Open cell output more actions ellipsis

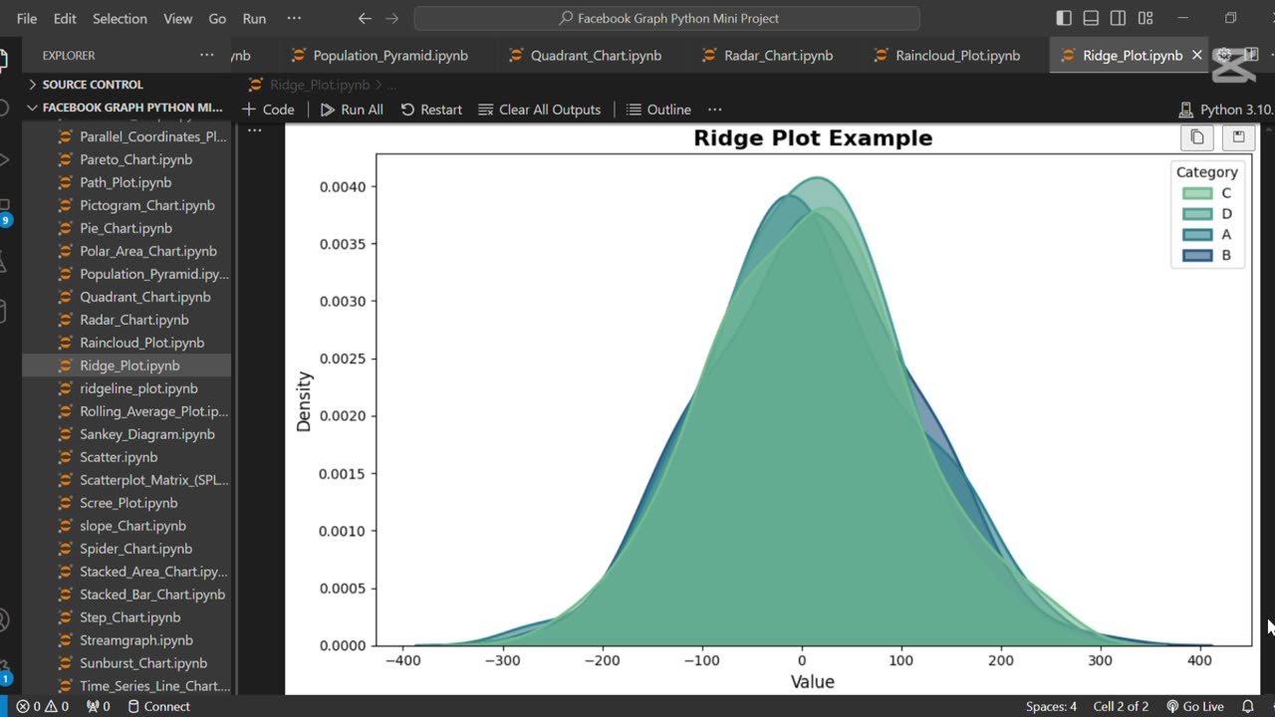255,130
